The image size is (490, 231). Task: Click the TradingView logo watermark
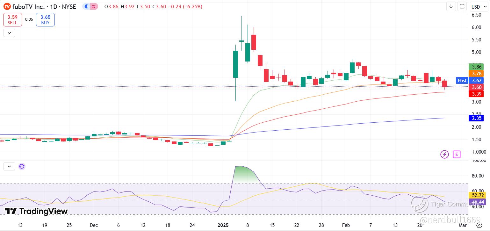36,211
